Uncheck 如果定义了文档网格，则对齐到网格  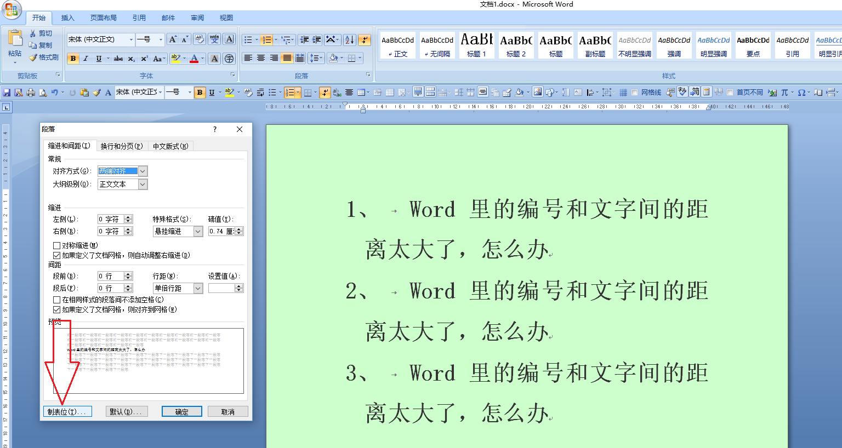tap(56, 309)
